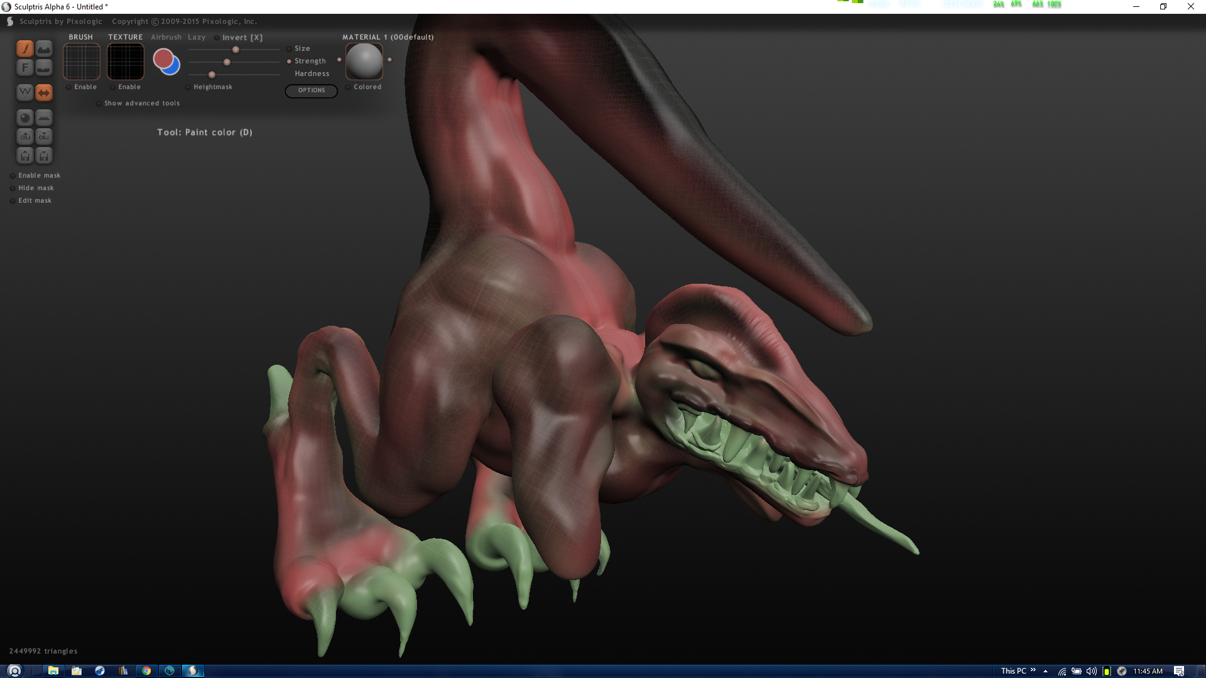The height and width of the screenshot is (678, 1206).
Task: Open the material sphere picker
Action: tap(364, 62)
